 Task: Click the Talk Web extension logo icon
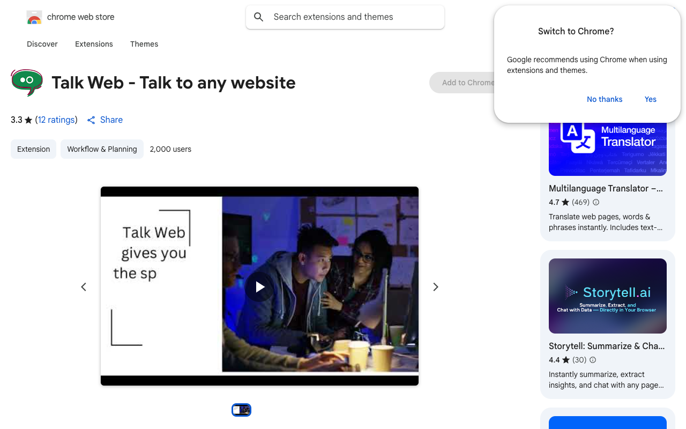27,82
